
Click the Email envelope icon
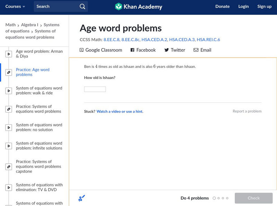coord(196,50)
